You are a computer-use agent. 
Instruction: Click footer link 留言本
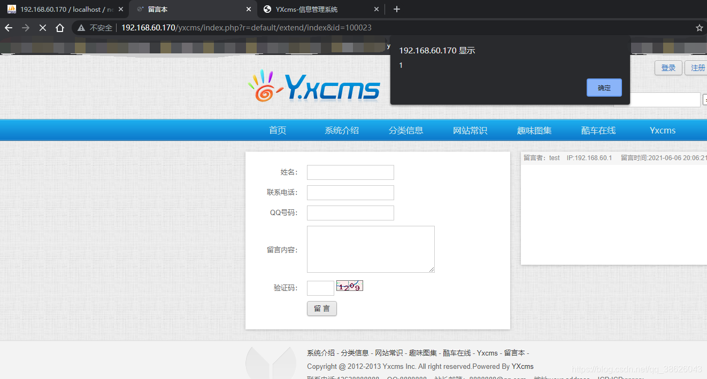[x=514, y=353]
